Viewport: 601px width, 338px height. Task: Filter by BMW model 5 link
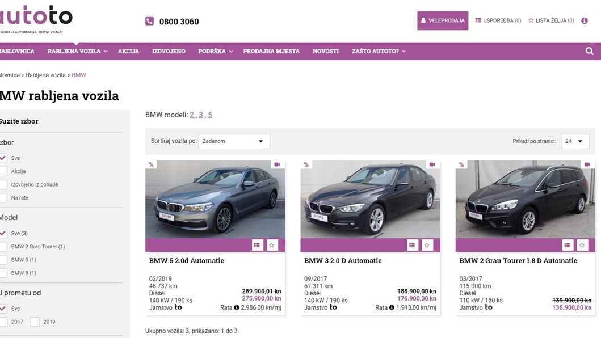click(x=210, y=115)
